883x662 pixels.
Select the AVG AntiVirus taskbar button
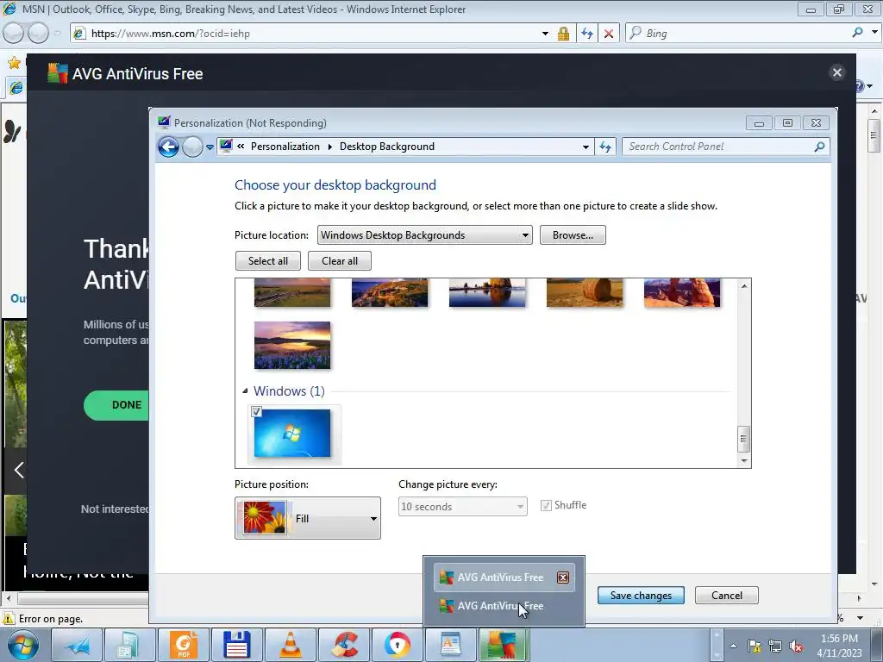click(504, 645)
